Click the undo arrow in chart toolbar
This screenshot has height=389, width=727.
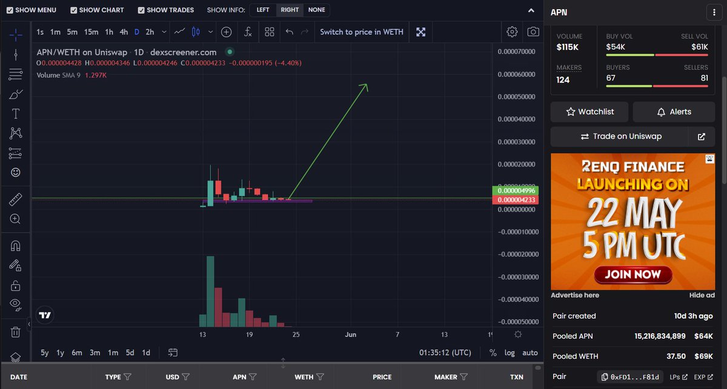click(290, 32)
